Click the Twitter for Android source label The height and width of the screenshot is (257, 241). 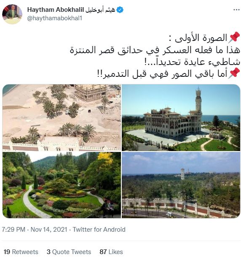pos(99,229)
